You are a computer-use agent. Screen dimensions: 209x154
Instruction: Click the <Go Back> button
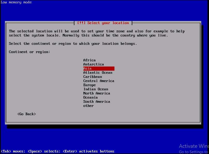coord(27,114)
